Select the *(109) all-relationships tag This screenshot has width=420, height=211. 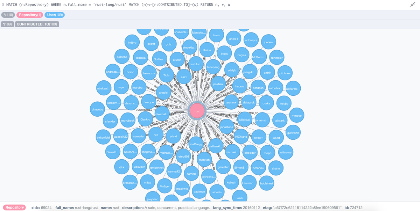click(7, 24)
